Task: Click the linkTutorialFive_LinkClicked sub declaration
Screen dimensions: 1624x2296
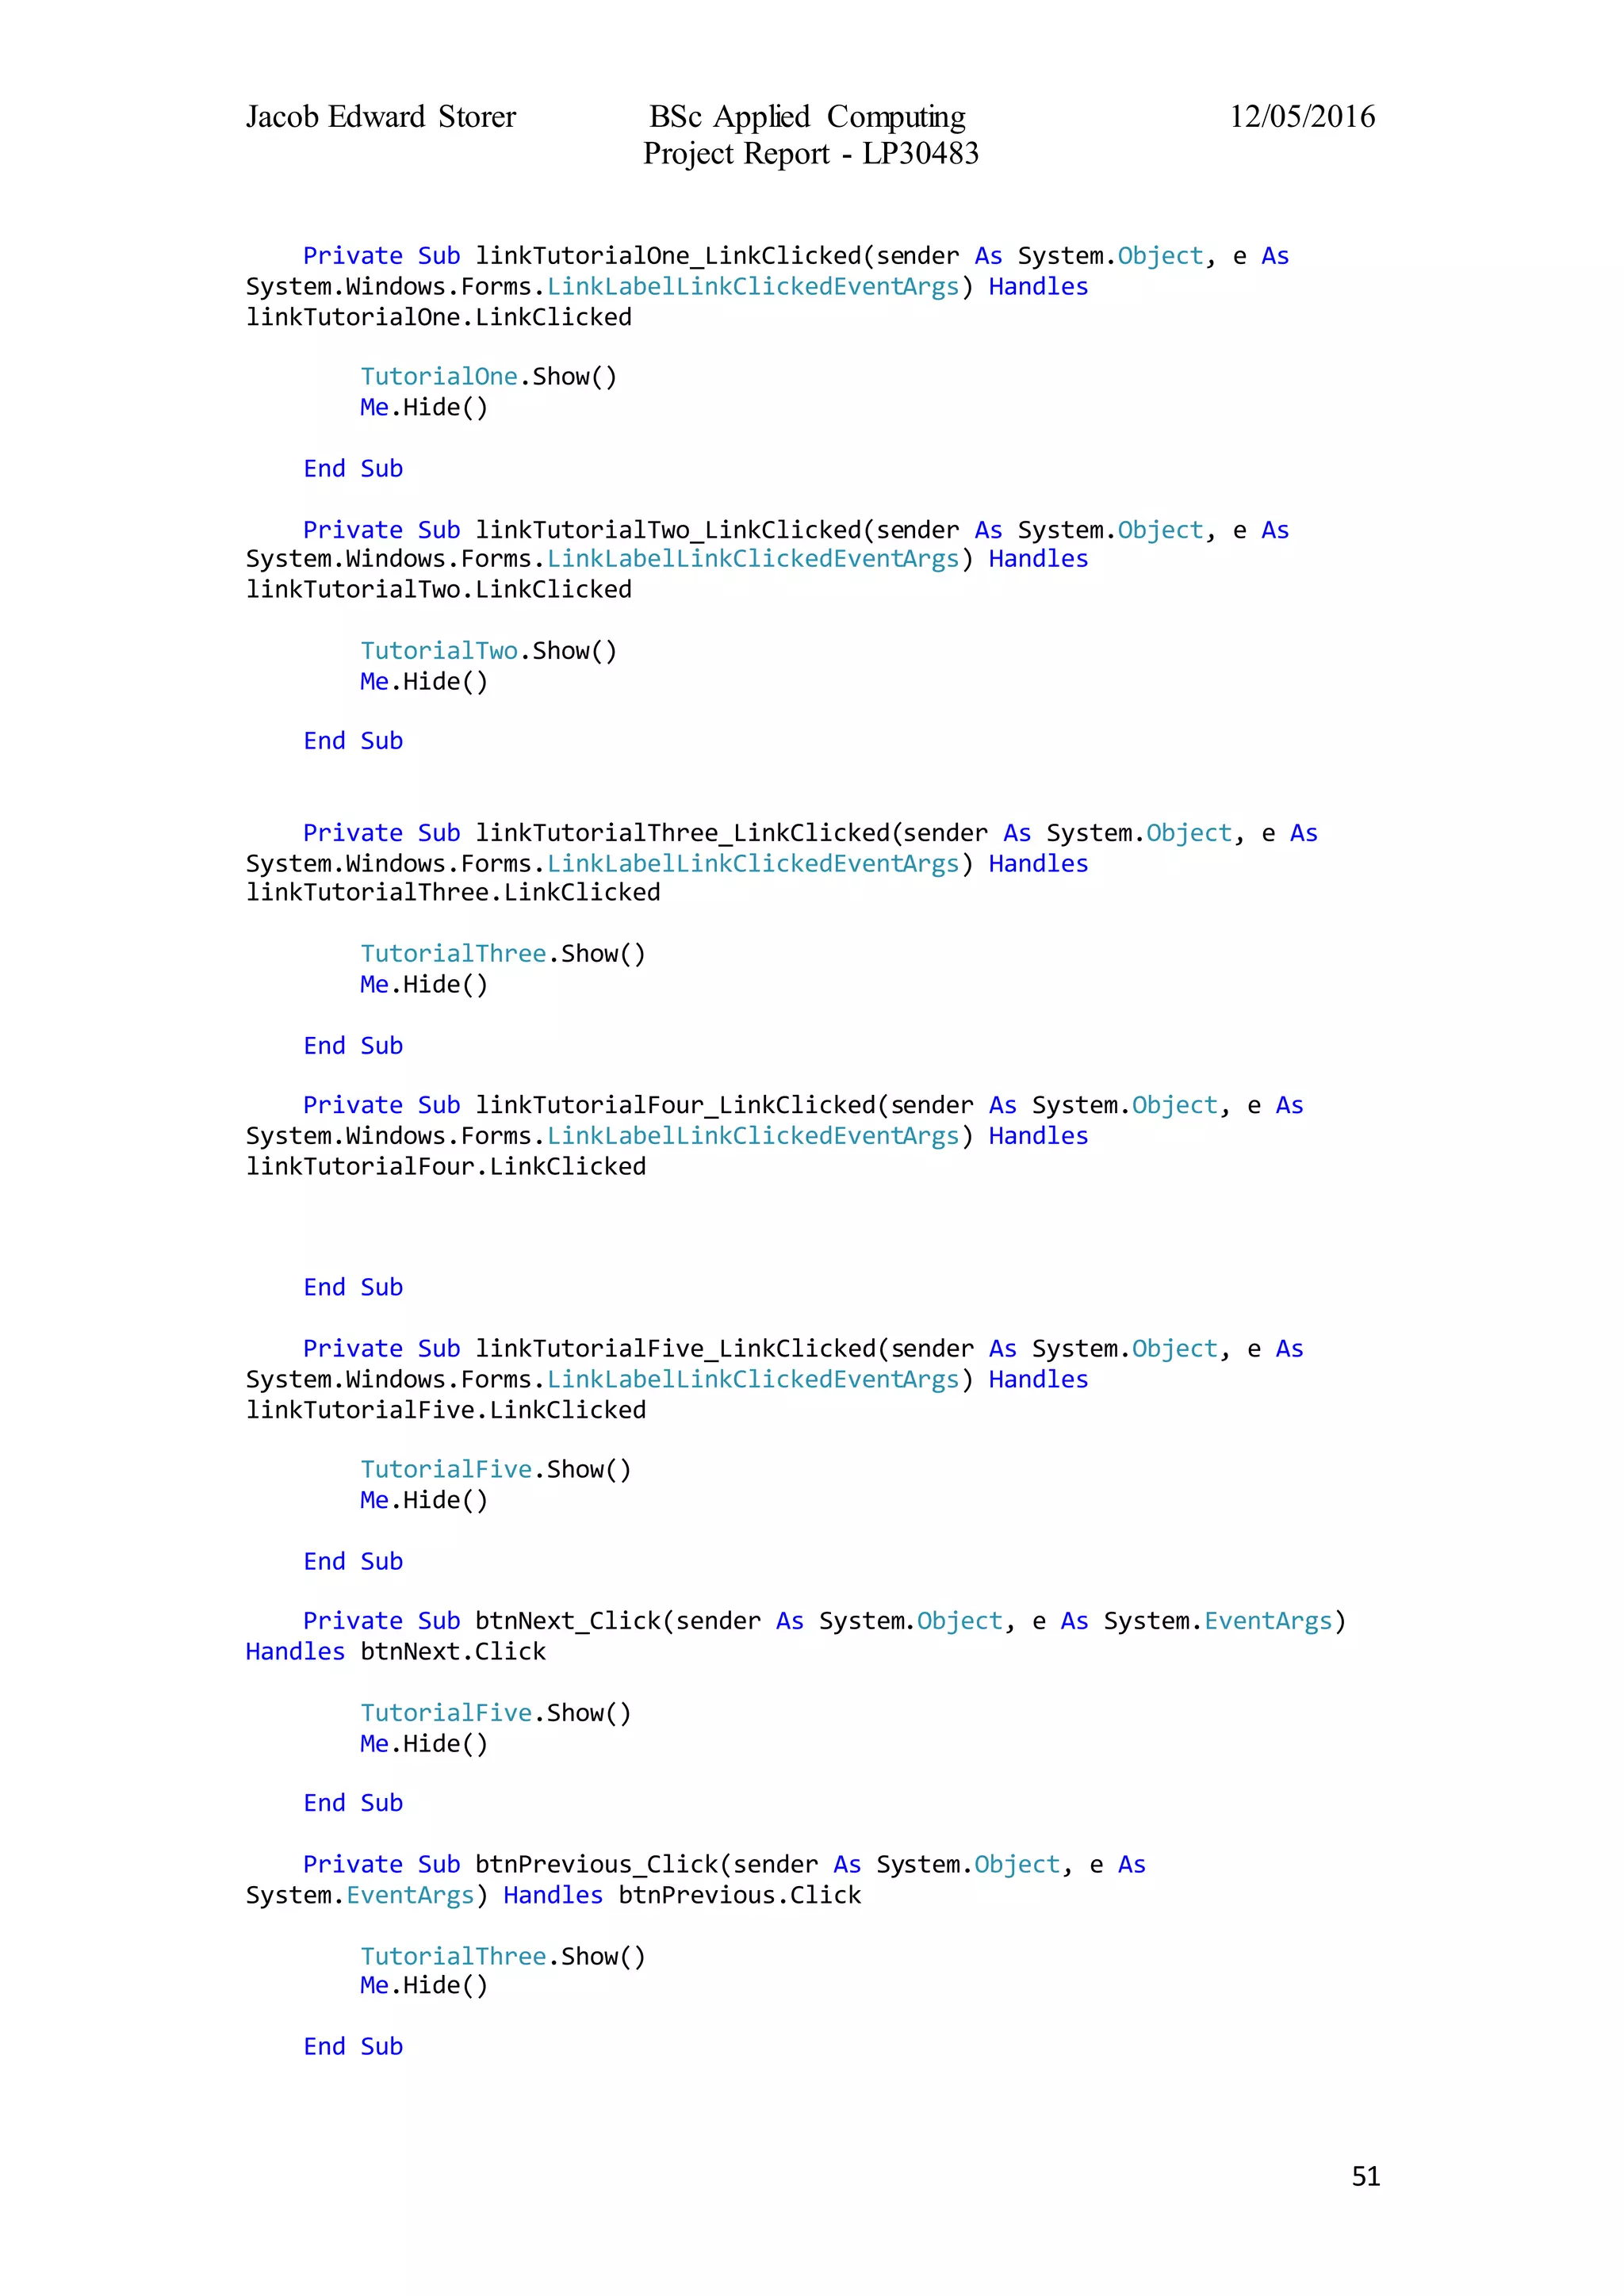Action: (x=803, y=1349)
